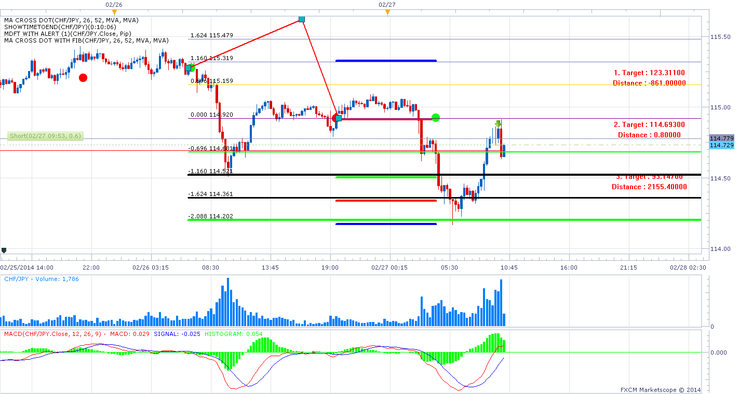Click the short blue bar below -2.088 level
The image size is (739, 394).
(386, 224)
